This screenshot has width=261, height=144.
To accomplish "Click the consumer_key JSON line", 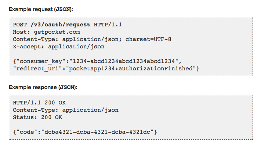I will (x=97, y=61).
